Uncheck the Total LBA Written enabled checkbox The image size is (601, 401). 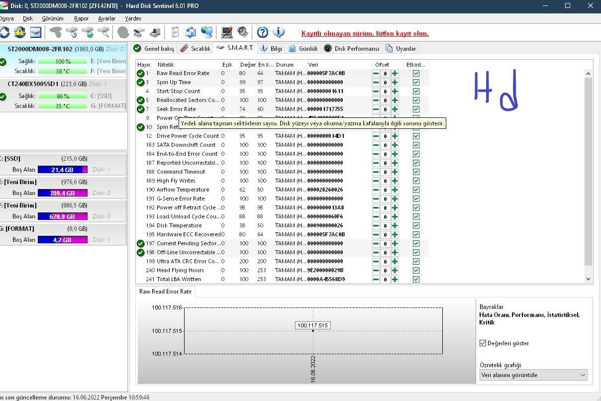point(416,279)
